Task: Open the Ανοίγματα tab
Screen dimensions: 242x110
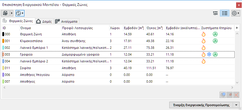Action: coord(67,21)
